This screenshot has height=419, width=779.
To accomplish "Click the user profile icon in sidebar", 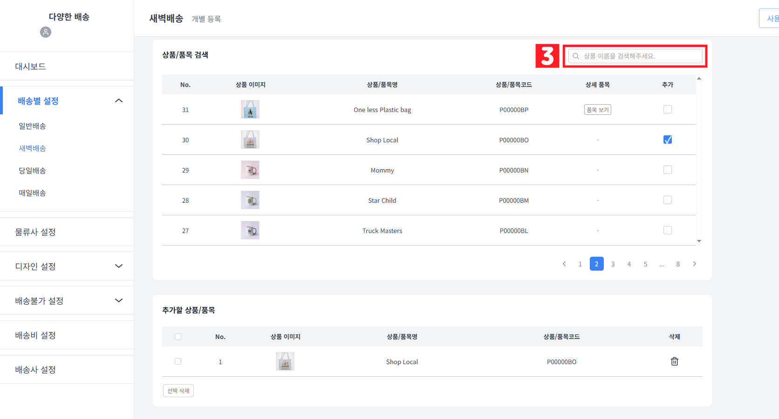I will pos(45,32).
